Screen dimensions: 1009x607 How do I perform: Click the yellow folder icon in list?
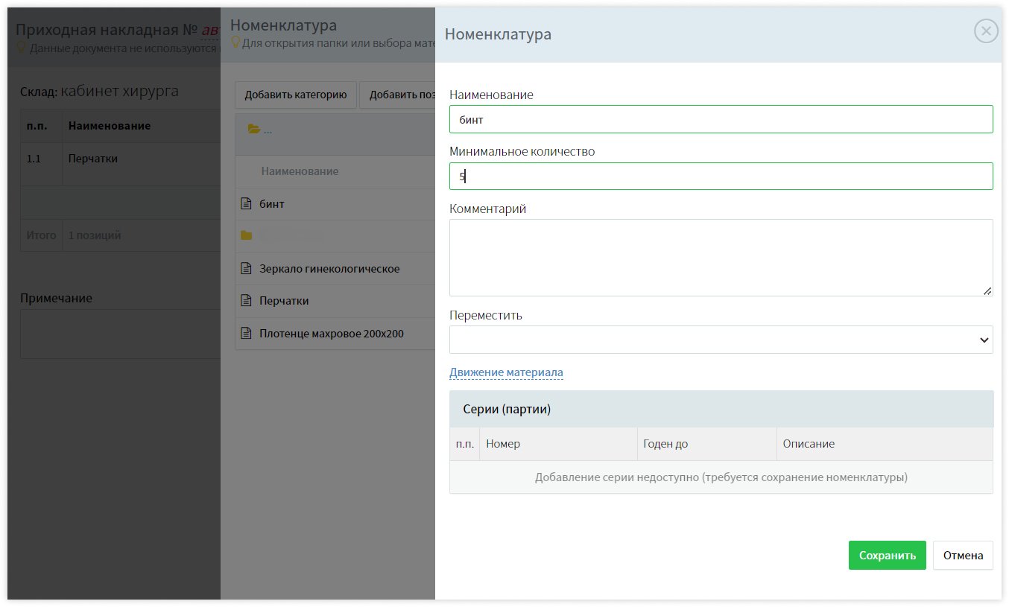pos(246,236)
